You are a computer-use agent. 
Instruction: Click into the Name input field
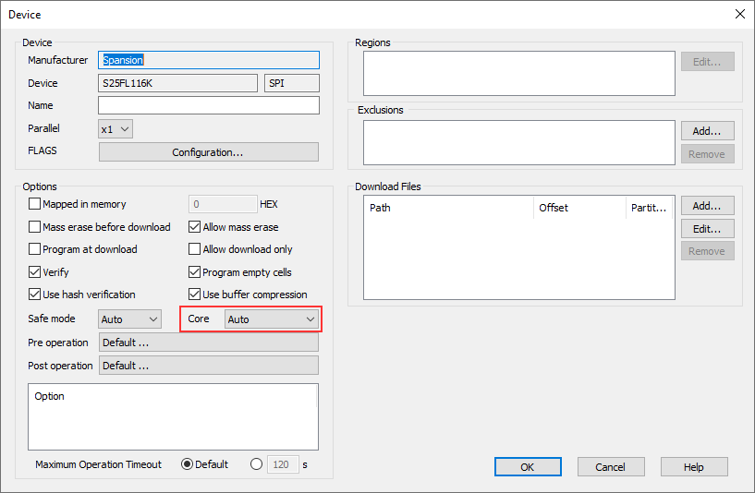click(x=208, y=106)
